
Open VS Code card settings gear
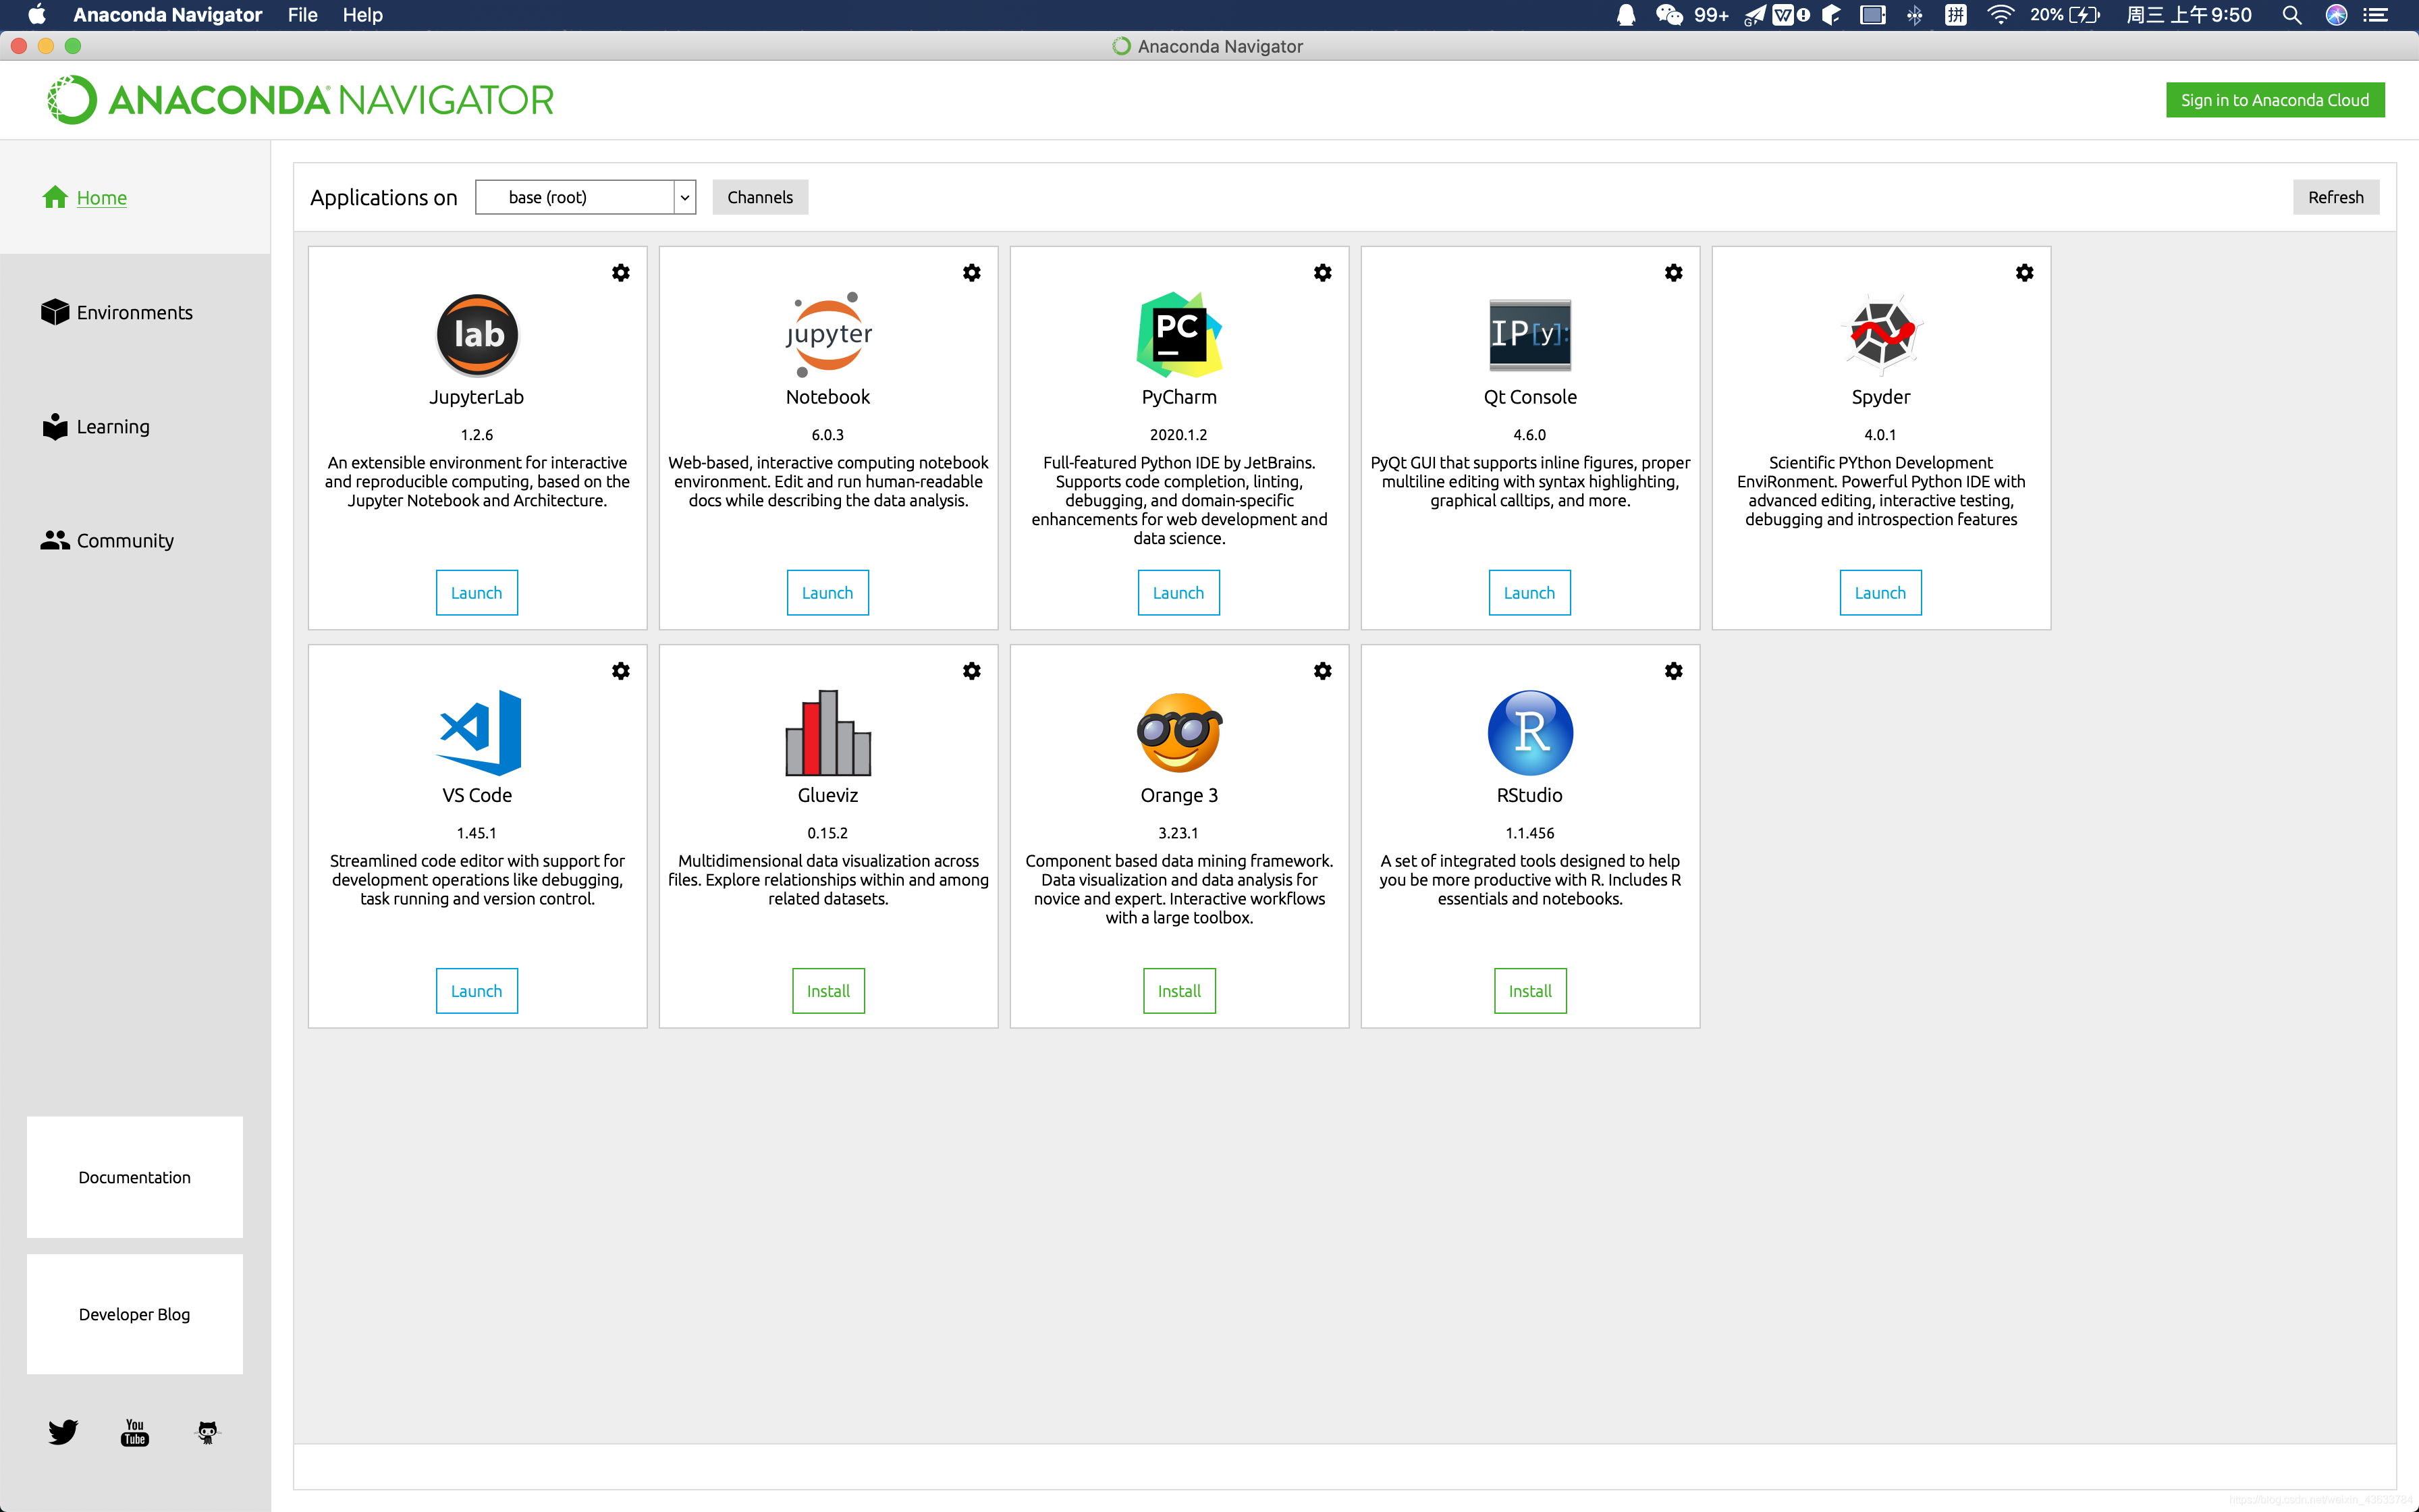(621, 671)
